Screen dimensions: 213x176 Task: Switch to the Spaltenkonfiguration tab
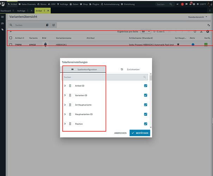click(84, 69)
